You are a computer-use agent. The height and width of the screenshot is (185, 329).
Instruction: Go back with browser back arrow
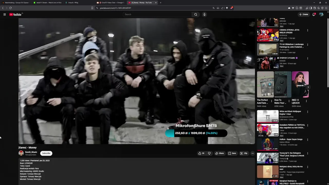[3, 8]
